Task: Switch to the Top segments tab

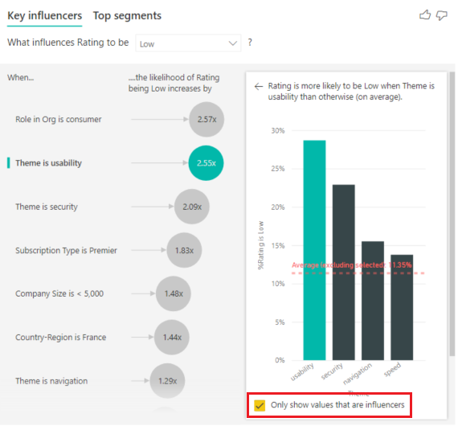Action: click(x=127, y=15)
